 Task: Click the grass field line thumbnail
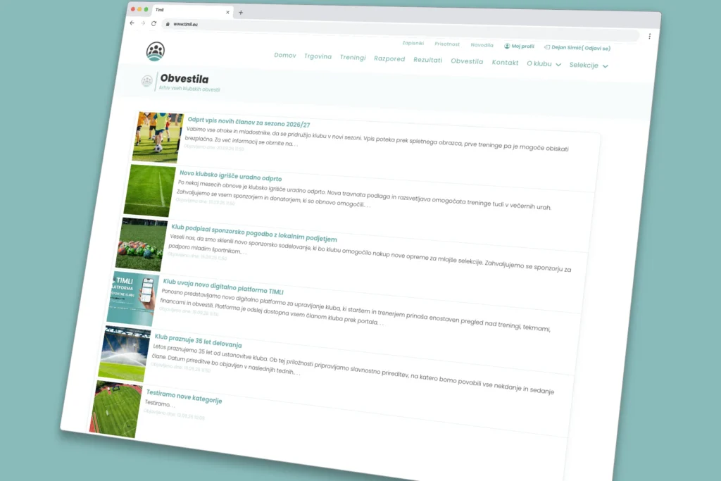coord(149,191)
